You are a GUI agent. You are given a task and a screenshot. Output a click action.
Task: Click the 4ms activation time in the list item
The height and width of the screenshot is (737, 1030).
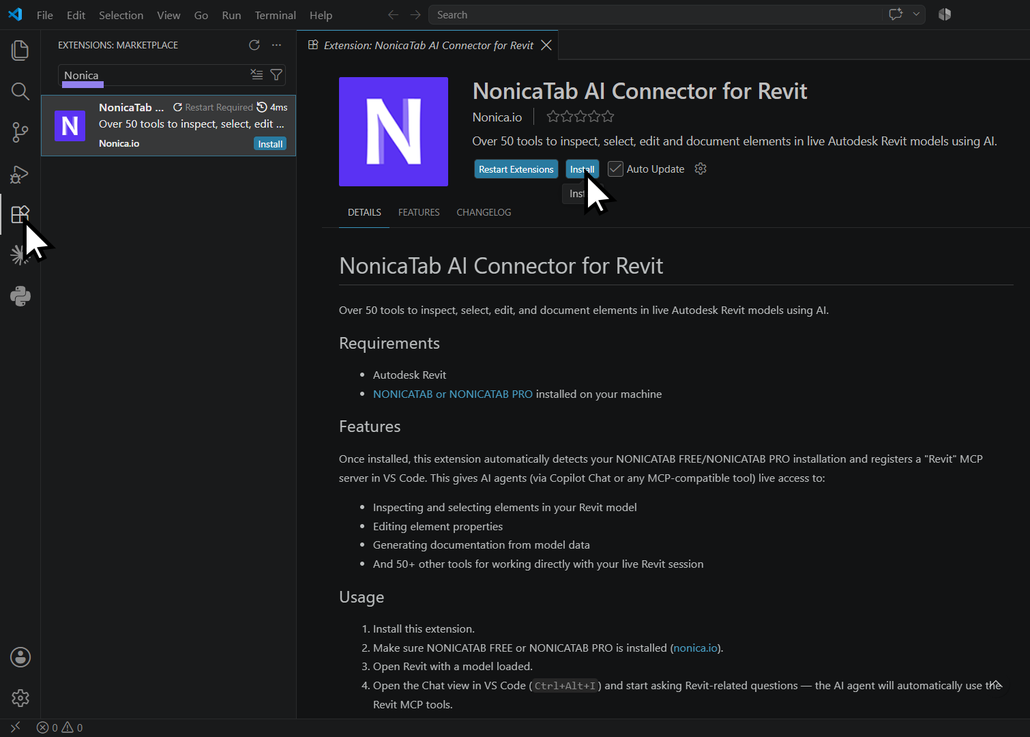click(272, 107)
